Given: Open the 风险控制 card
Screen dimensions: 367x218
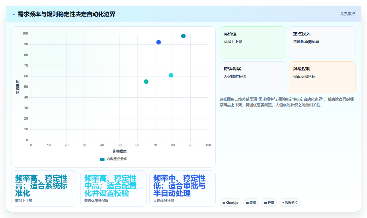Looking at the screenshot, I should (x=322, y=77).
